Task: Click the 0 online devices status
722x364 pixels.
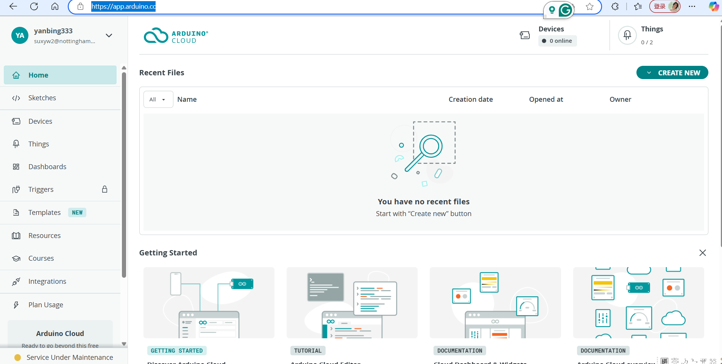Action: click(x=557, y=41)
